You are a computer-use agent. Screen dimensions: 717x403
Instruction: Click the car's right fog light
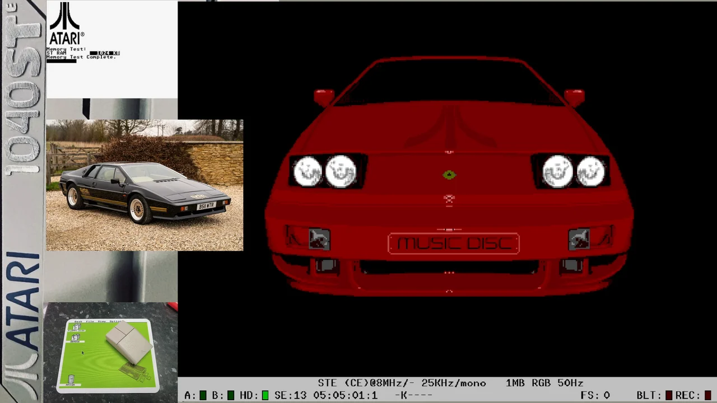[x=579, y=240]
